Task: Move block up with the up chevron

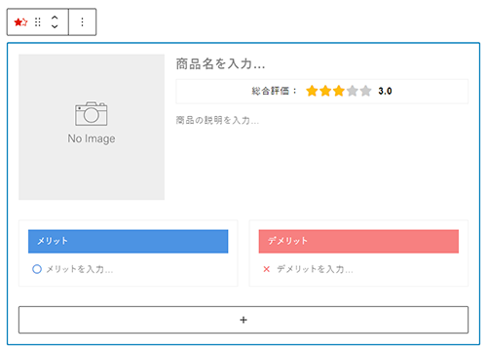Action: coord(55,18)
